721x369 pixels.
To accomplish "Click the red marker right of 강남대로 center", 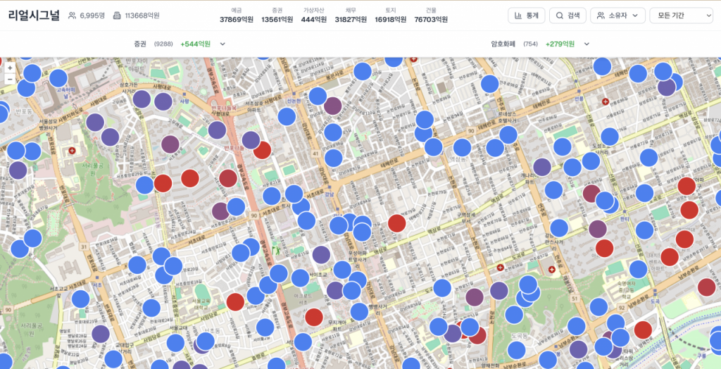I will pyautogui.click(x=397, y=223).
